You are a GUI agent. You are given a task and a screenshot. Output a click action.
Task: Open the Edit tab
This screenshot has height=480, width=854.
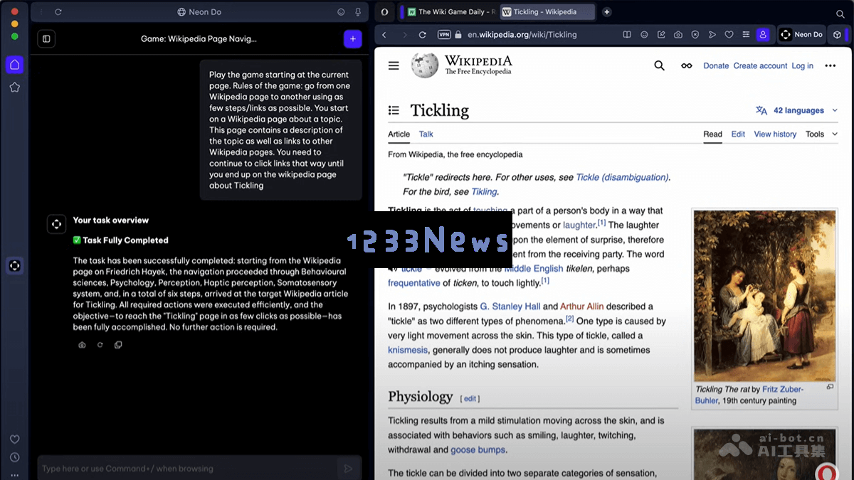(x=738, y=134)
